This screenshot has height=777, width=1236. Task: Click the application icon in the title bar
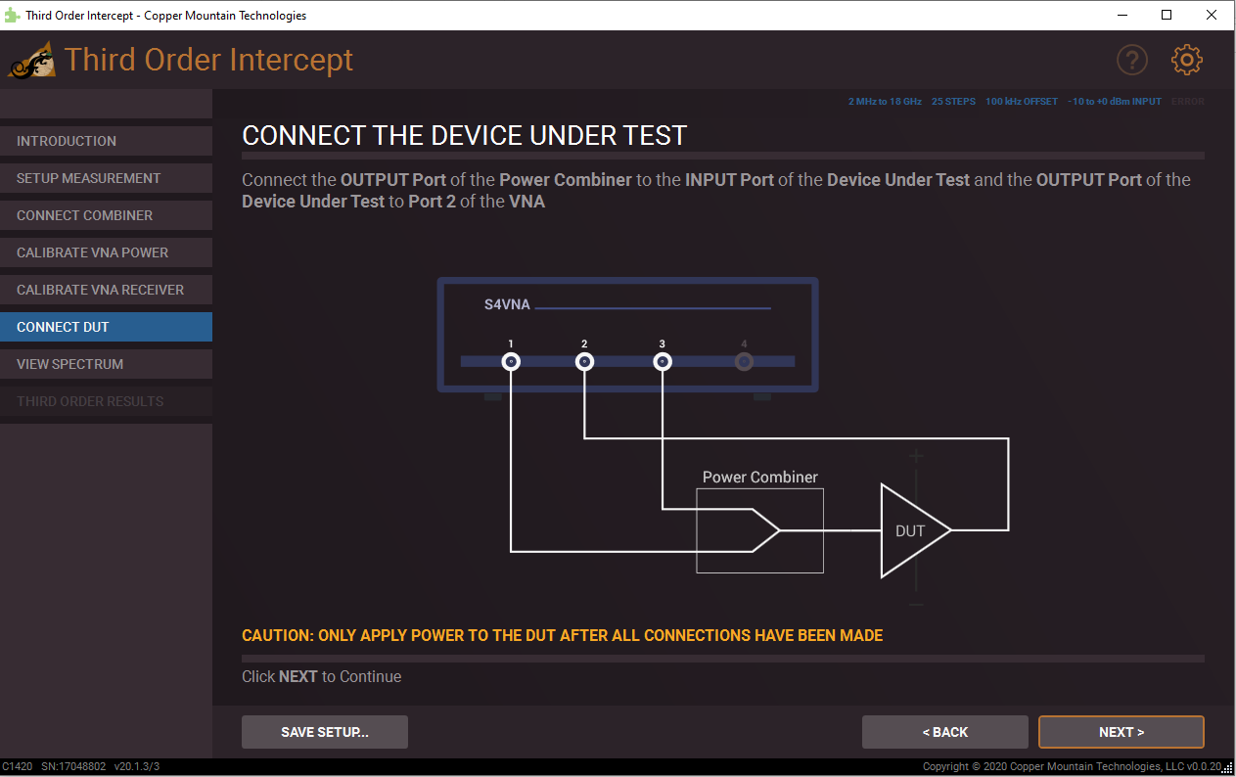click(13, 15)
